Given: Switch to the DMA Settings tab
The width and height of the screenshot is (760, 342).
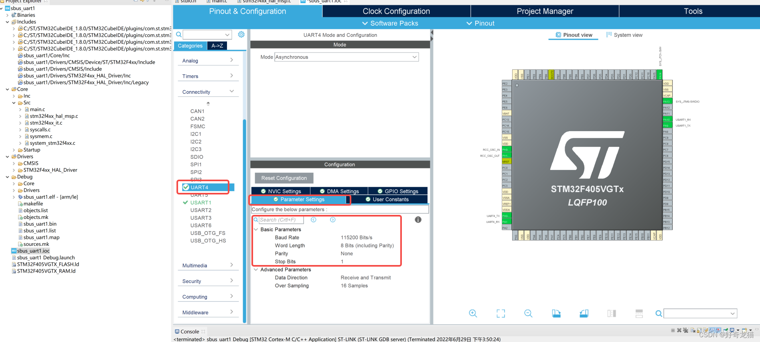Looking at the screenshot, I should click(339, 191).
